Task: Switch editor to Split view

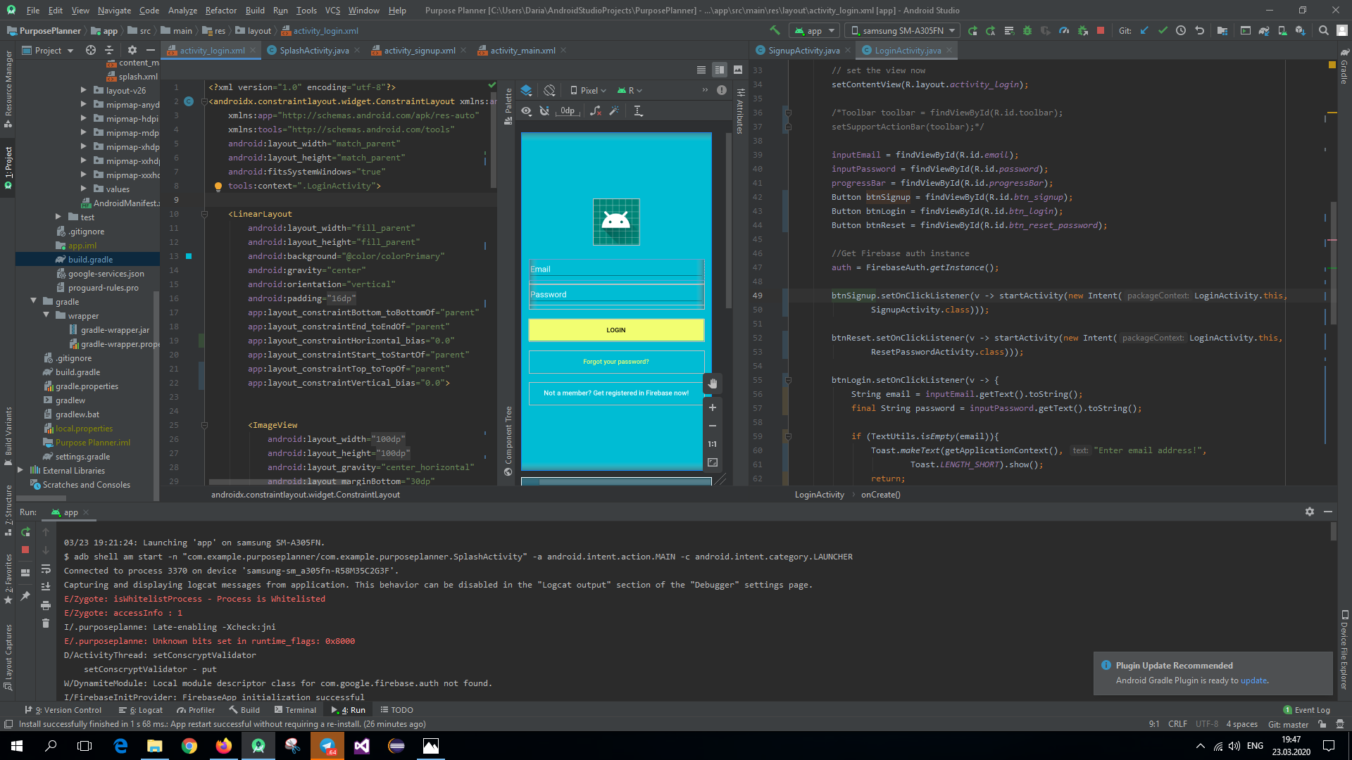Action: pos(719,70)
